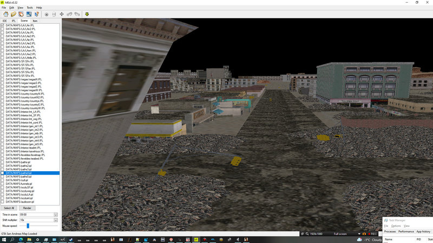Check the DATA/MAPS/interior/int_LA.IPL checkbox

click(3, 112)
